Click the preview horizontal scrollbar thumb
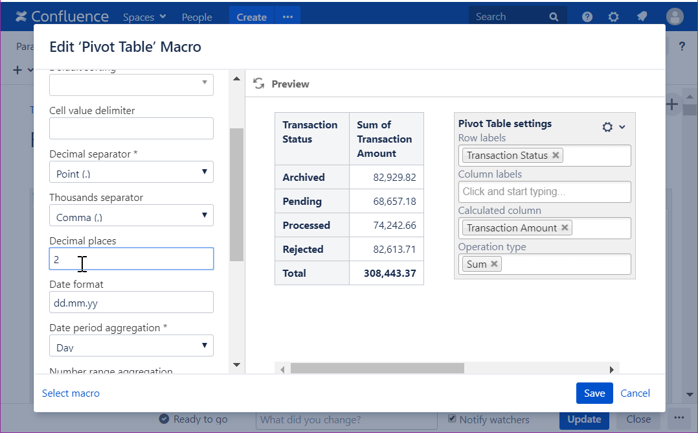The image size is (698, 433). 377,369
